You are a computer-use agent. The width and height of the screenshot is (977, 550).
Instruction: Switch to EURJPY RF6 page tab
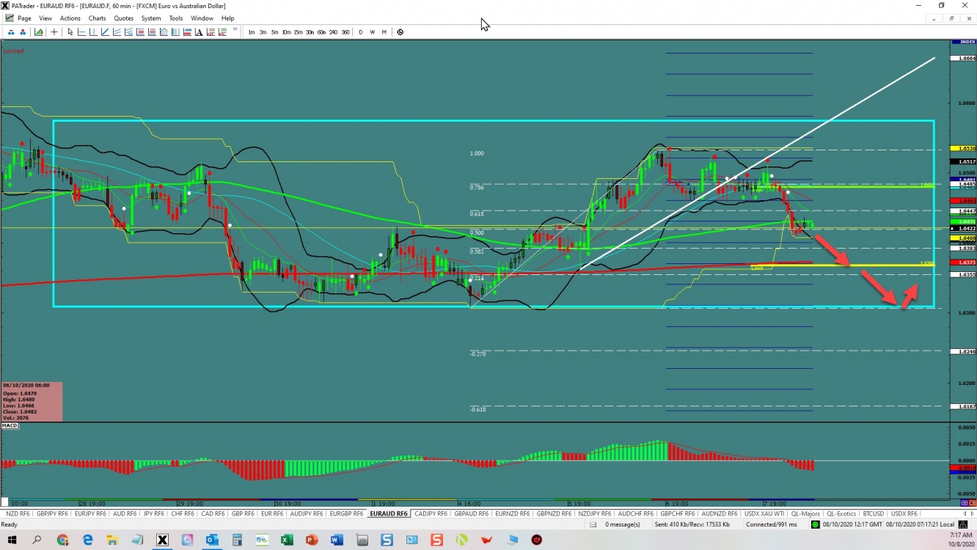coord(90,514)
